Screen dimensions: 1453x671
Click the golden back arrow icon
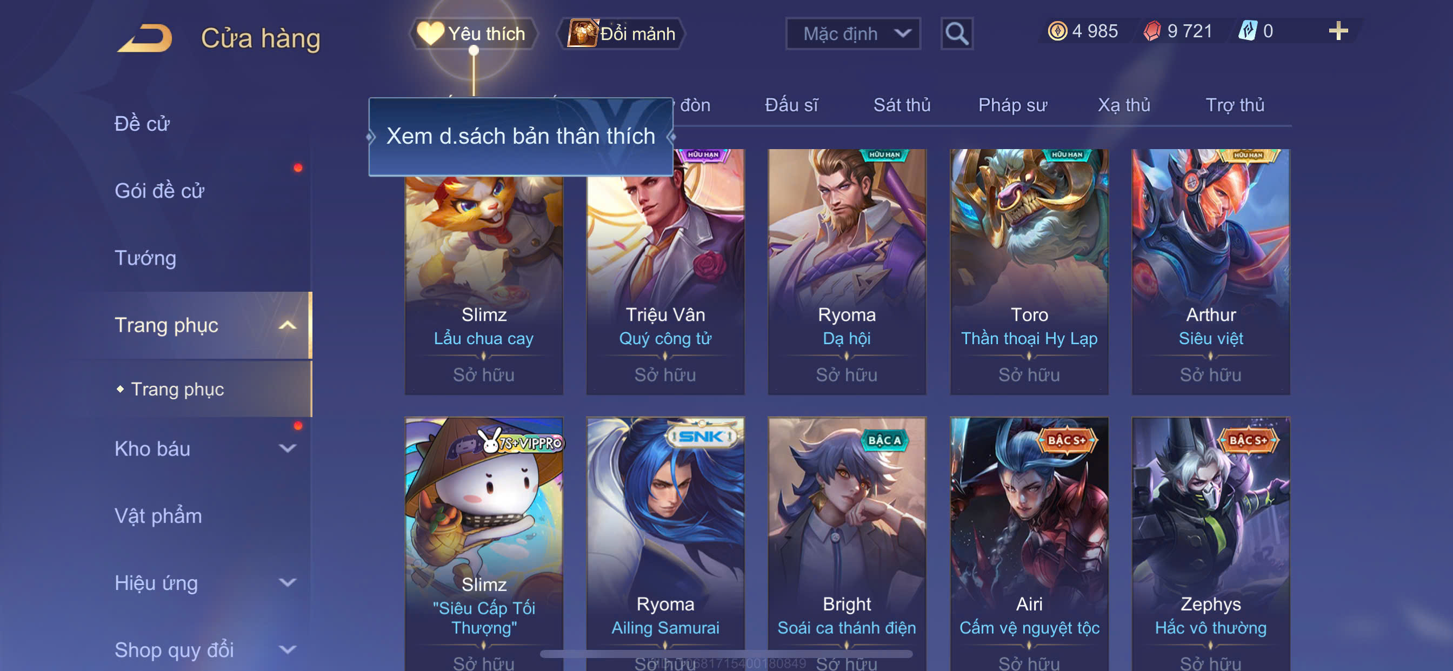(144, 38)
